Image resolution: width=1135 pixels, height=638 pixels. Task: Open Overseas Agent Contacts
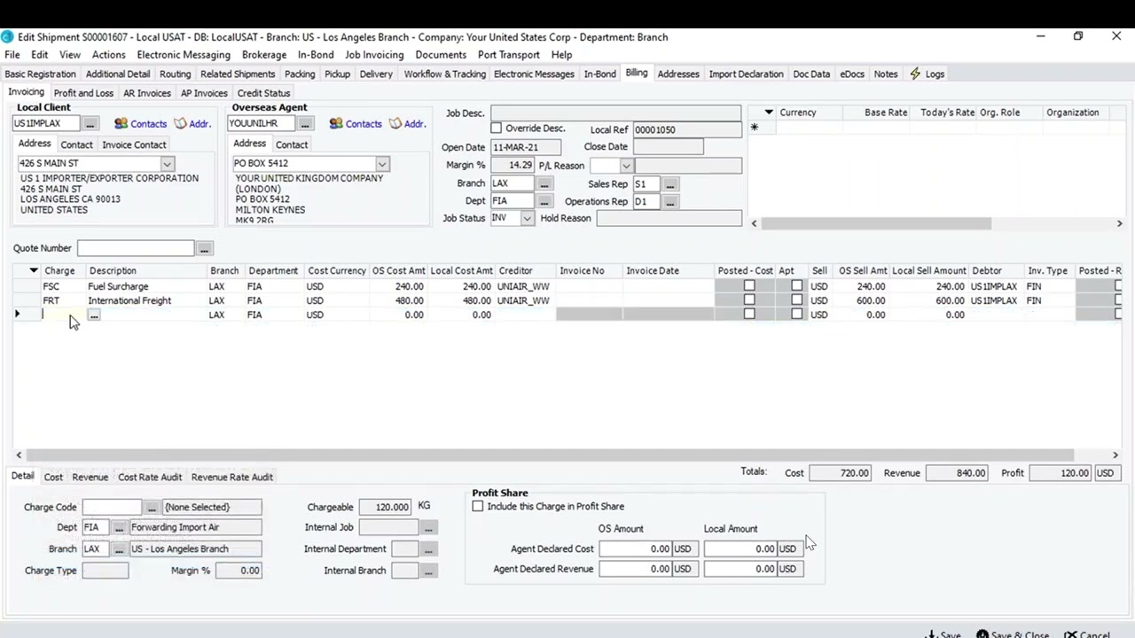pyautogui.click(x=355, y=123)
